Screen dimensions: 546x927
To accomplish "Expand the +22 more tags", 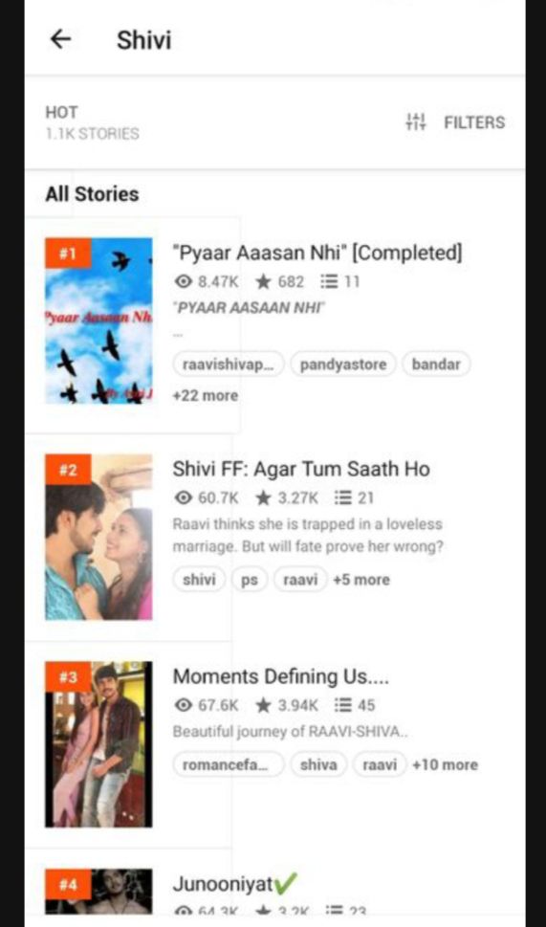I will pos(205,395).
